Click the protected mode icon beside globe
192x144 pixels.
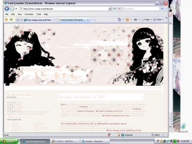coord(118,135)
